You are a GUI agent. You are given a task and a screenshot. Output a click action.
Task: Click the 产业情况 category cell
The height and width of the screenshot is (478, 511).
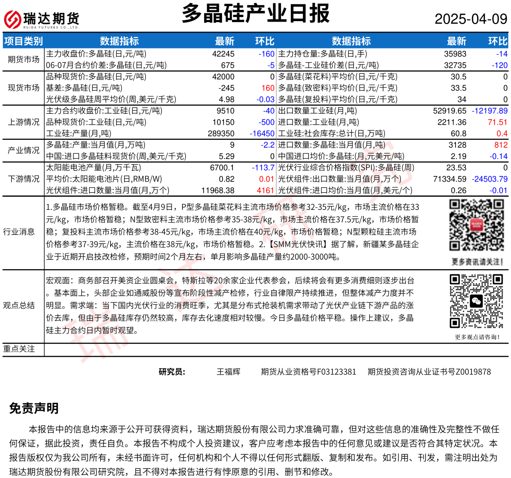coord(24,150)
